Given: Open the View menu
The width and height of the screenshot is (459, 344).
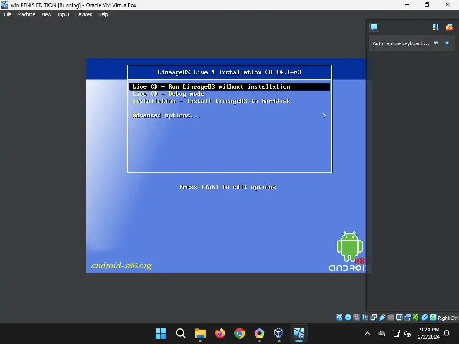Looking at the screenshot, I should 46,14.
